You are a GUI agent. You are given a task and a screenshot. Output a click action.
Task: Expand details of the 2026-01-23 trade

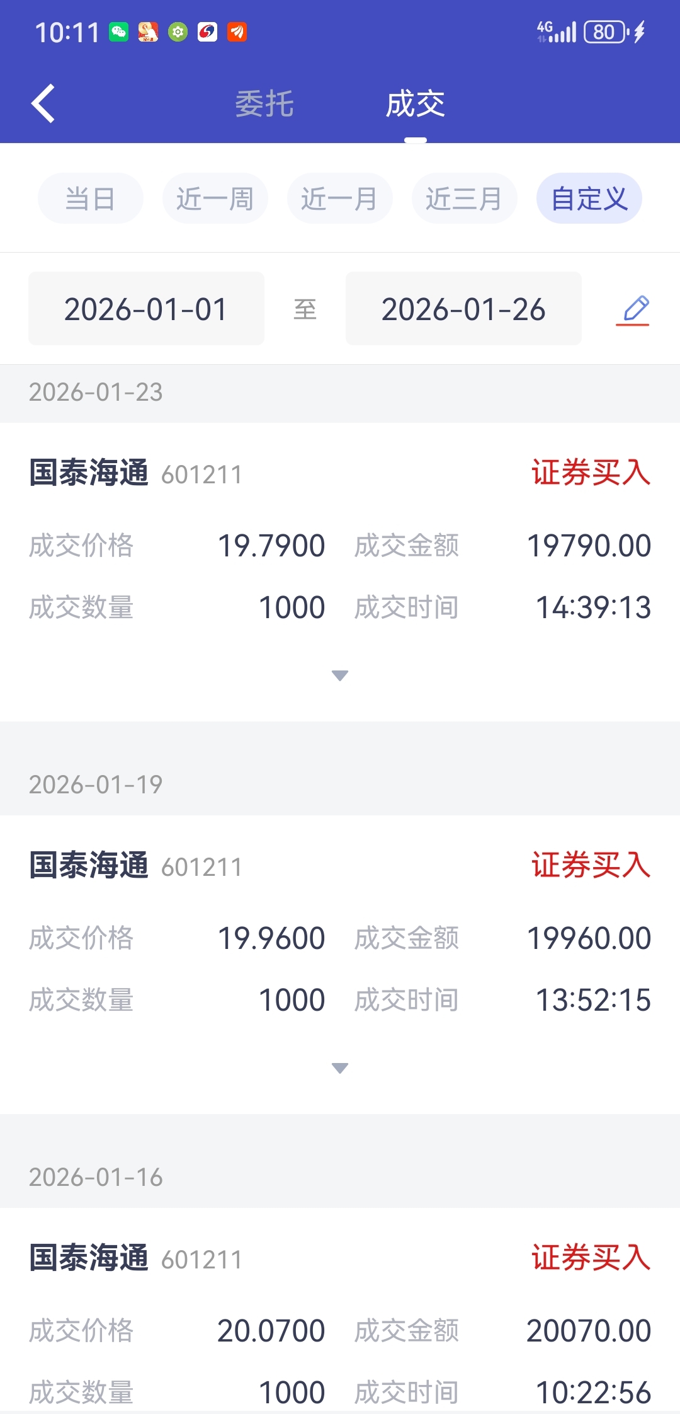coord(340,675)
